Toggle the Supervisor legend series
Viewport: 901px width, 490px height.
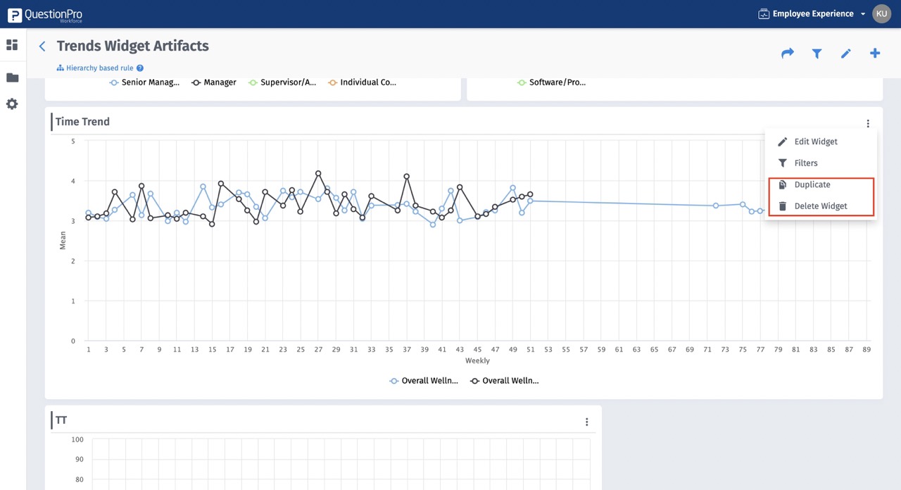282,82
